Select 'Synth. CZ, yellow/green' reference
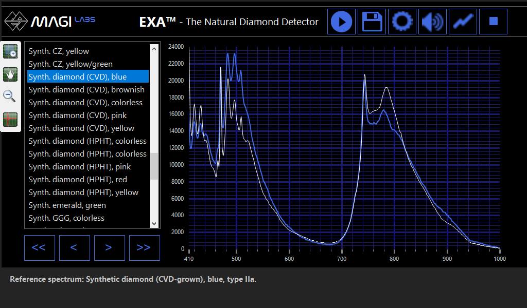This screenshot has width=527, height=308. pyautogui.click(x=87, y=64)
